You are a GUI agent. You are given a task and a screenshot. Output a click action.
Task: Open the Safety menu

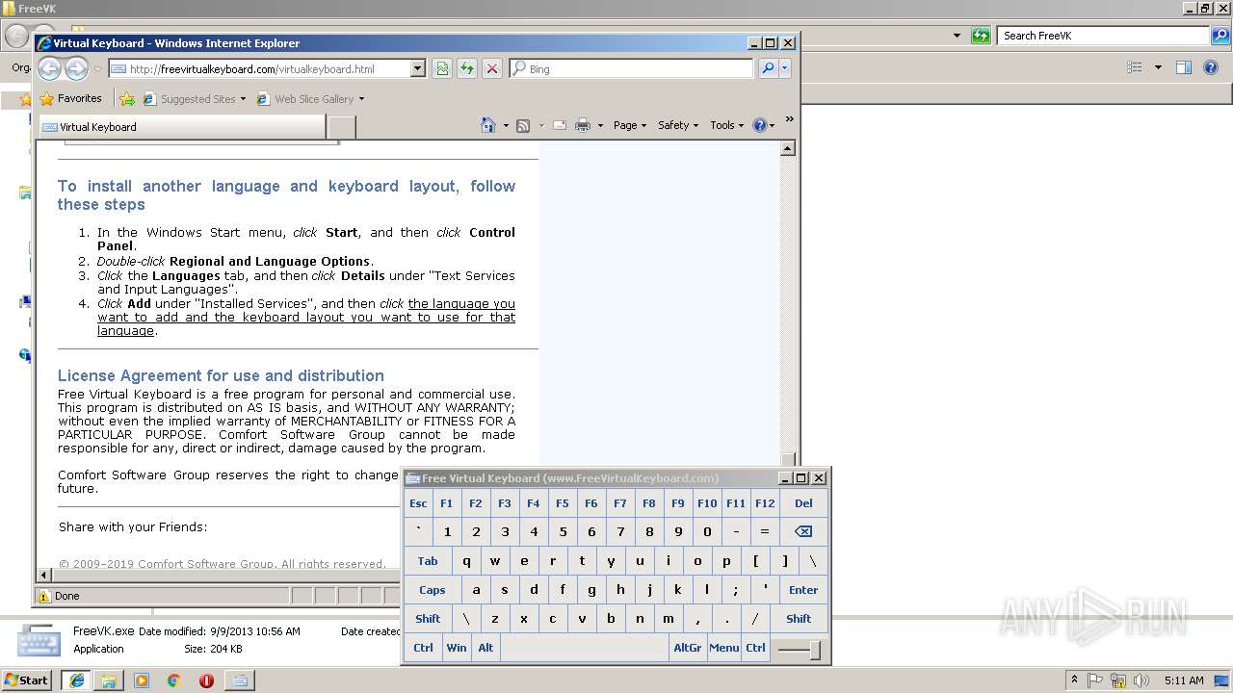678,125
